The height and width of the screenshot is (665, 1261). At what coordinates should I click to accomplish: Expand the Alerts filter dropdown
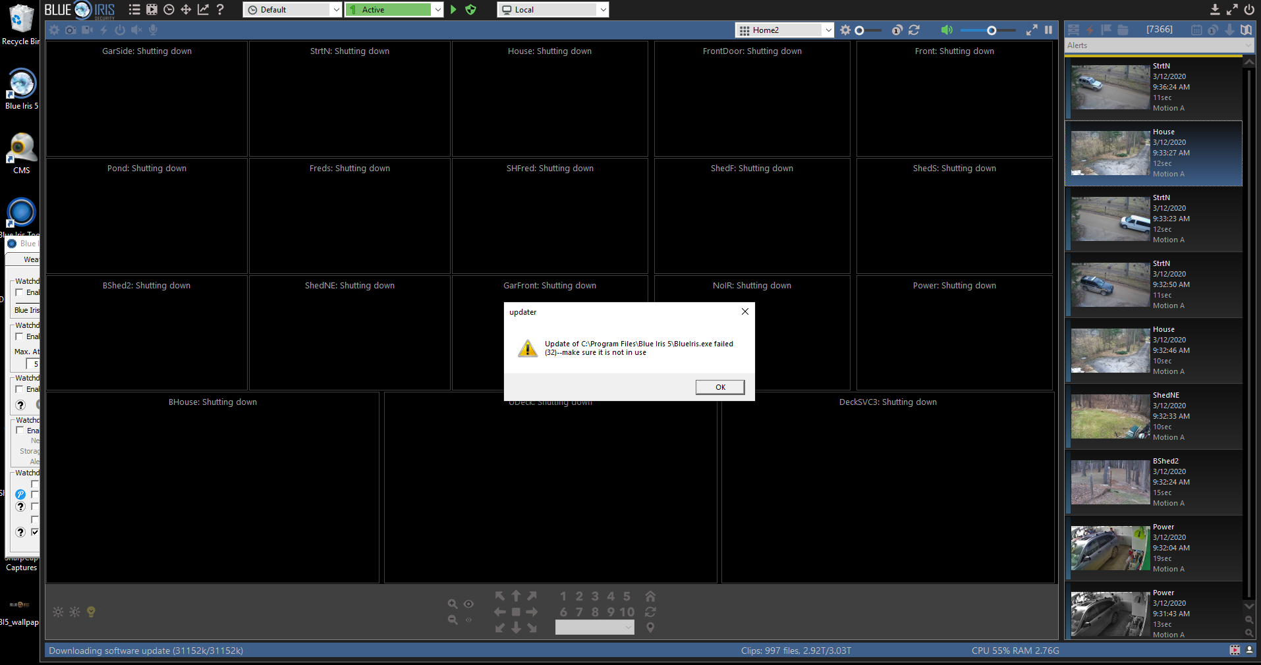pyautogui.click(x=1159, y=45)
